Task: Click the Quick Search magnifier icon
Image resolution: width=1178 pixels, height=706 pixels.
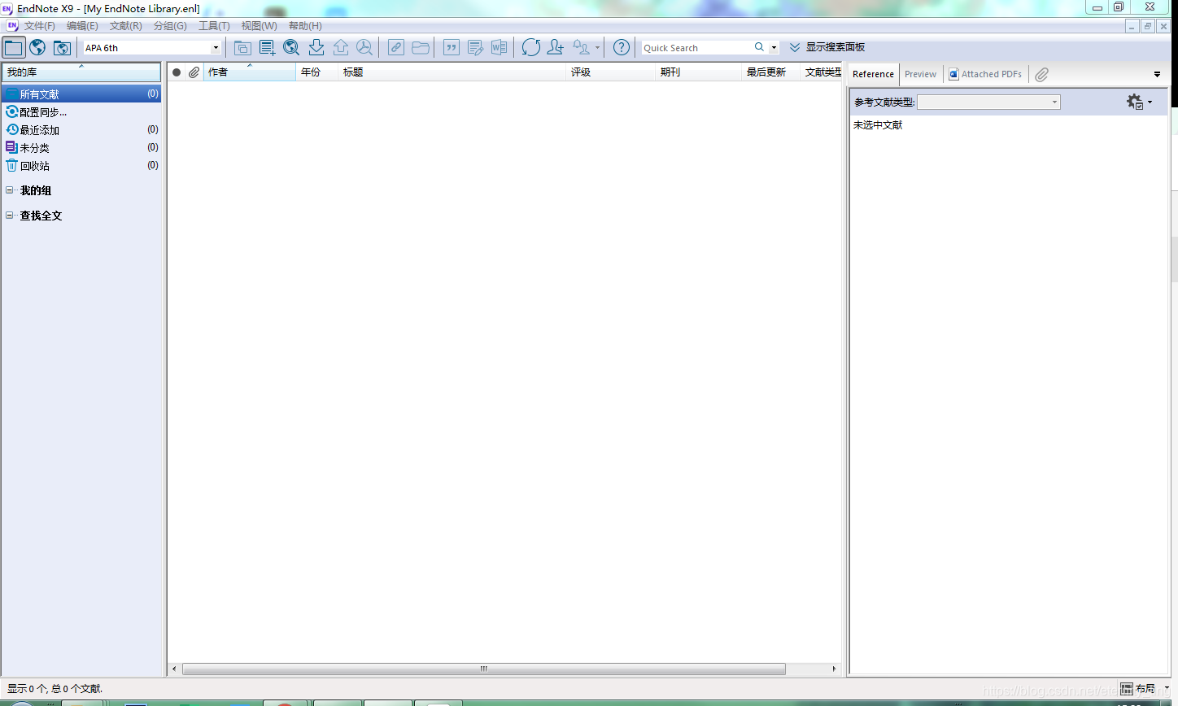Action: coord(759,47)
